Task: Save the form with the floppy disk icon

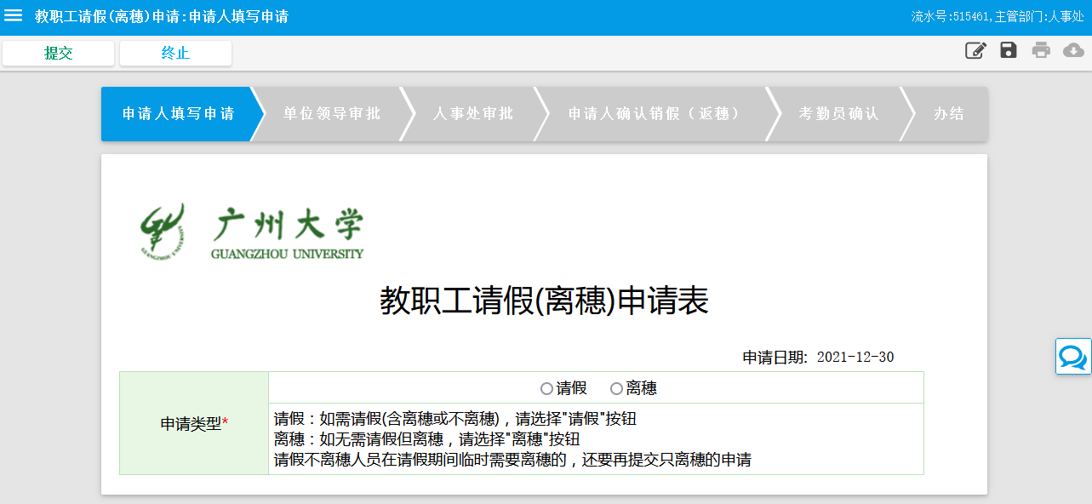Action: pos(1009,50)
